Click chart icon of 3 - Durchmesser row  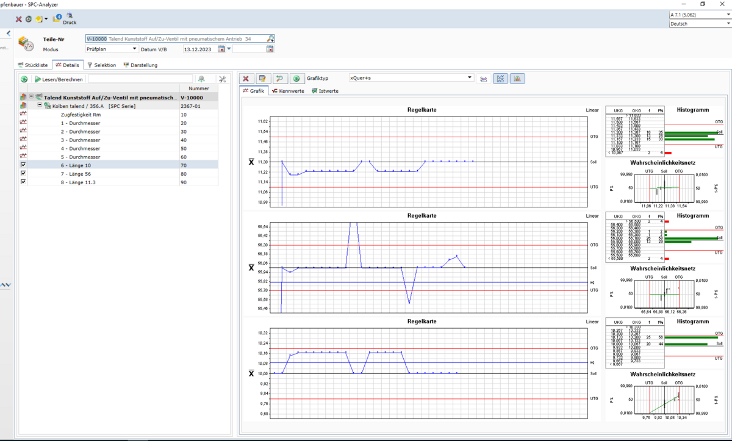point(24,140)
